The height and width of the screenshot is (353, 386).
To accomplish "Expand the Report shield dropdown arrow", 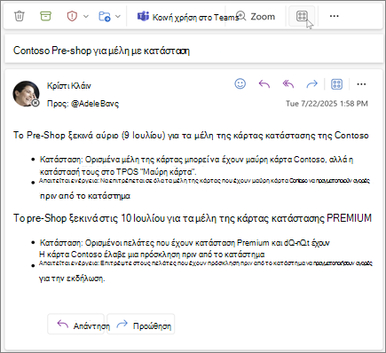I will click(x=86, y=16).
